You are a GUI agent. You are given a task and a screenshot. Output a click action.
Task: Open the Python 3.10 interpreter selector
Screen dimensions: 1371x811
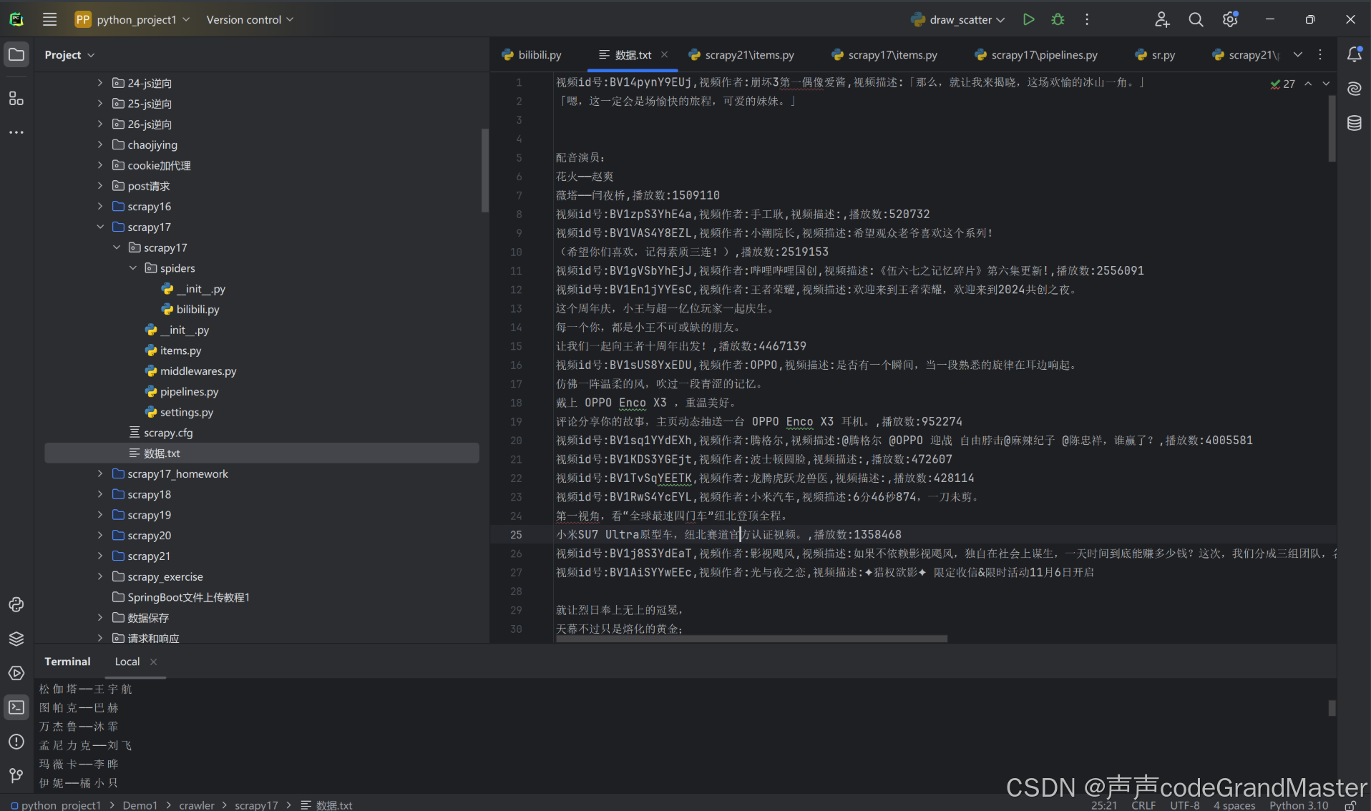(1299, 805)
